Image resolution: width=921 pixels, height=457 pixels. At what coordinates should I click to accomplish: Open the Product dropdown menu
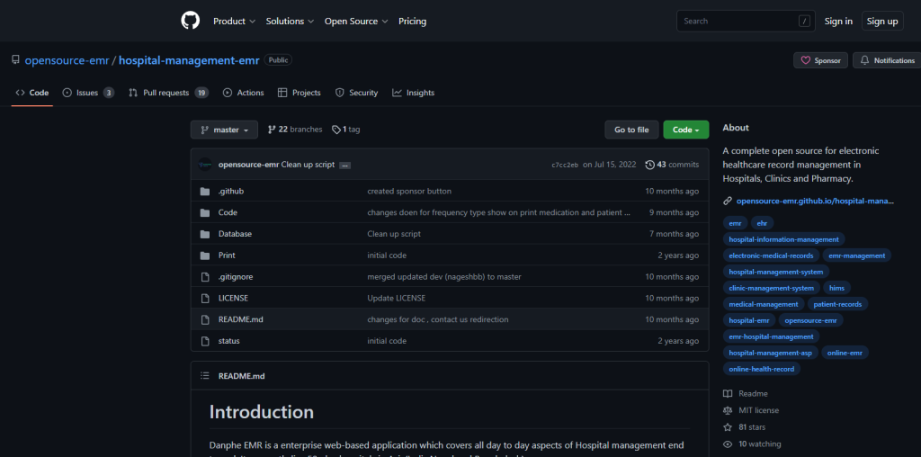(x=235, y=22)
